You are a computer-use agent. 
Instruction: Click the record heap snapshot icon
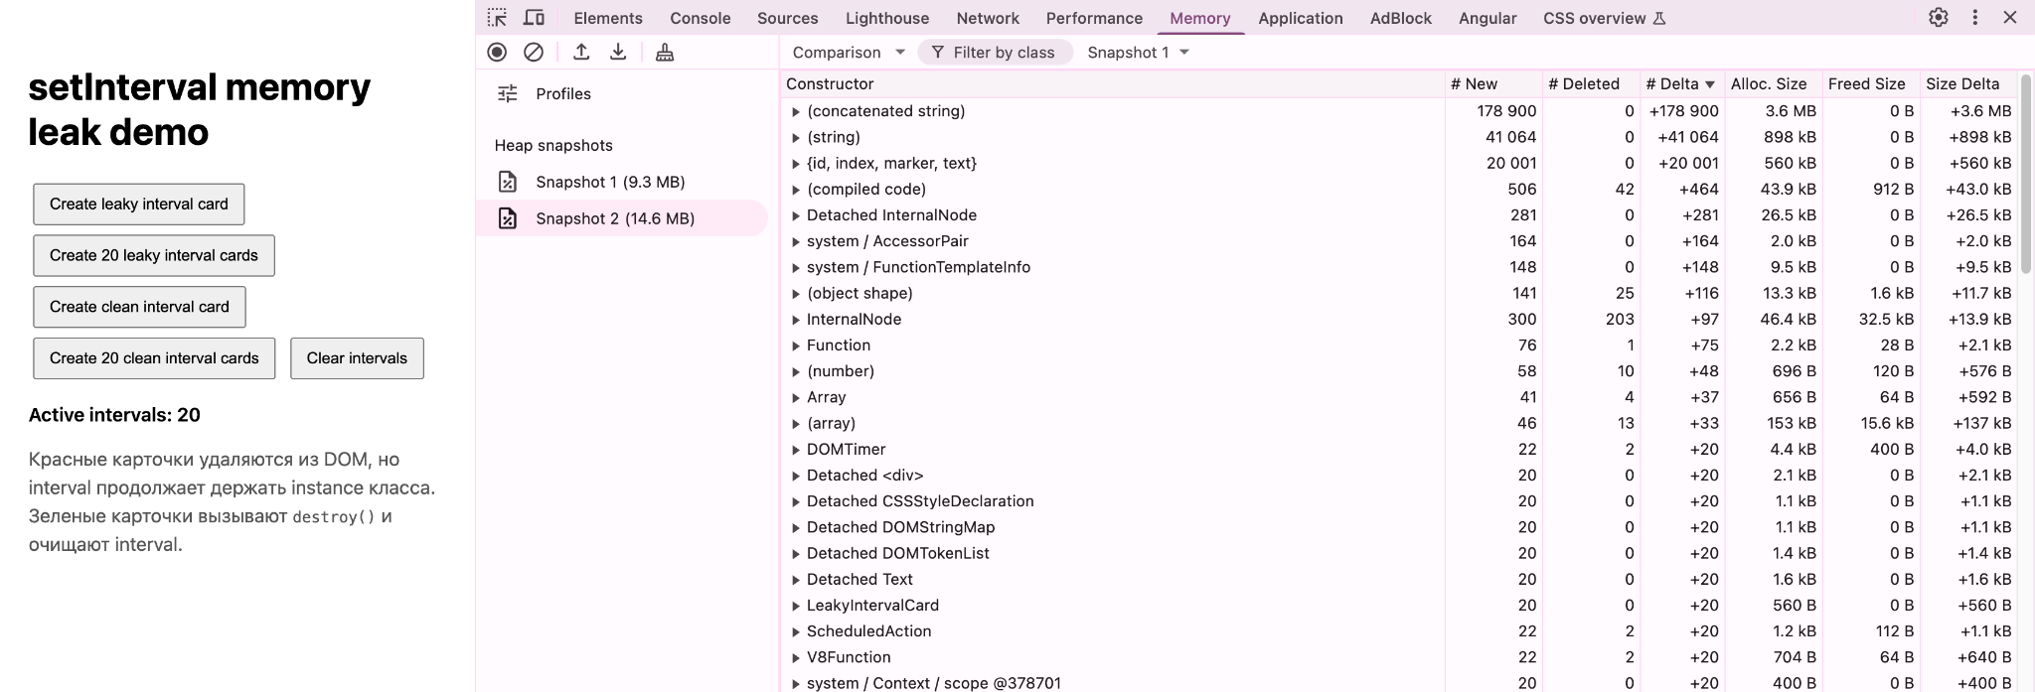click(x=497, y=52)
